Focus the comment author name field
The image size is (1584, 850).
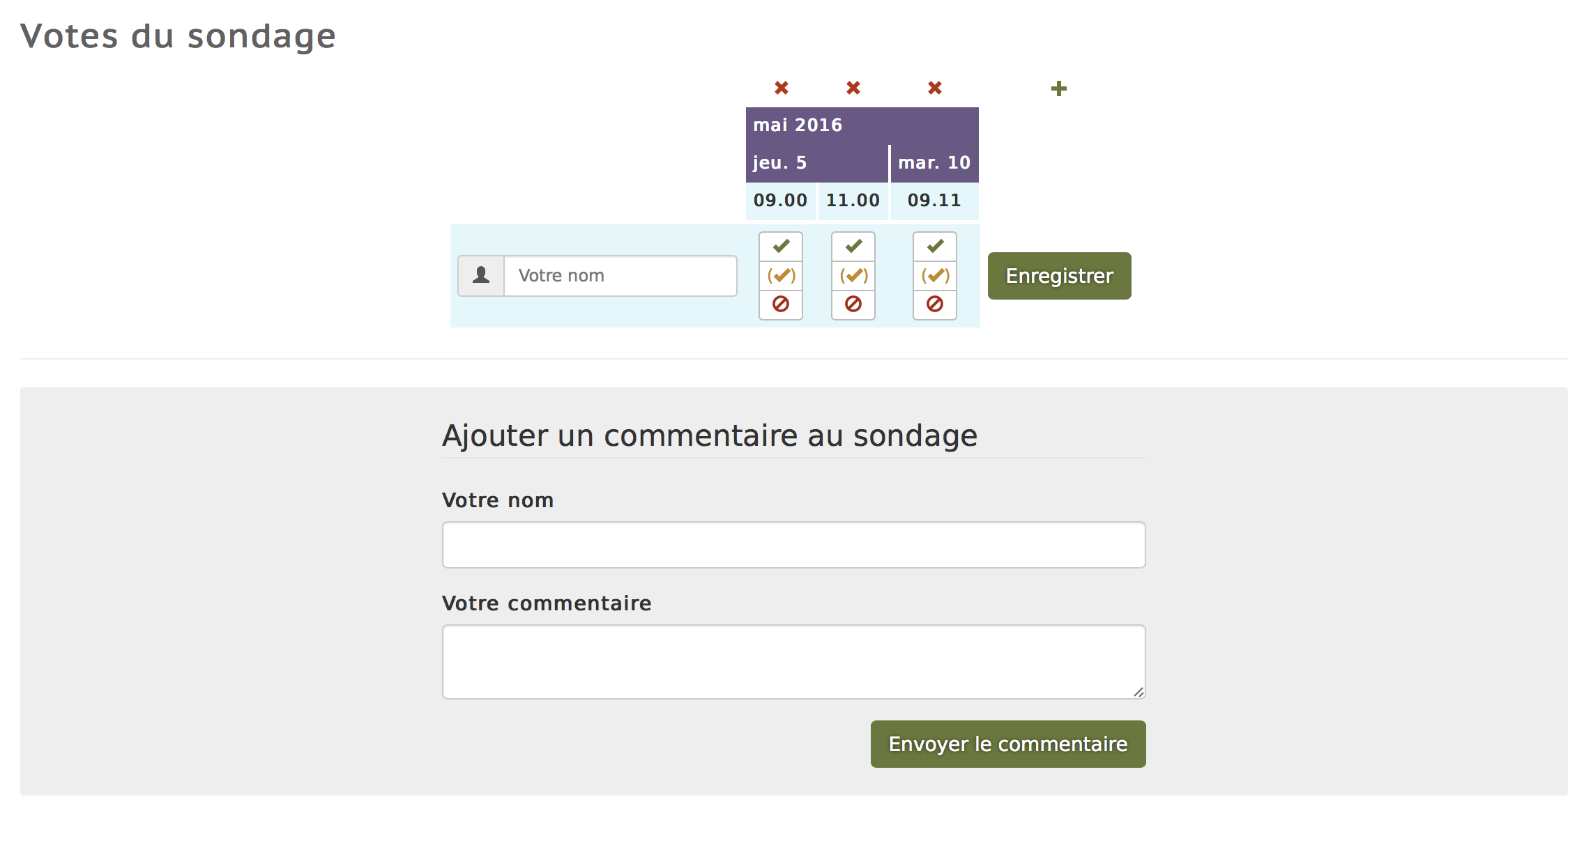(793, 545)
